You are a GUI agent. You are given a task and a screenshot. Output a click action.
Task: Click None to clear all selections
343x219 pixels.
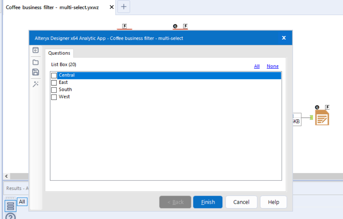pos(272,66)
